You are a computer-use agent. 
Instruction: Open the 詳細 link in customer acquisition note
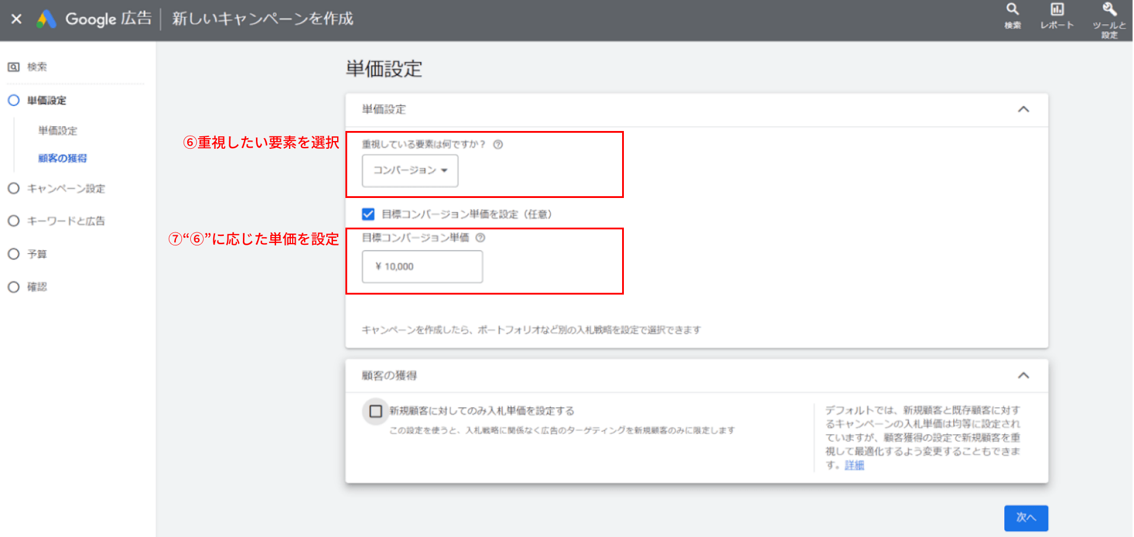(854, 465)
